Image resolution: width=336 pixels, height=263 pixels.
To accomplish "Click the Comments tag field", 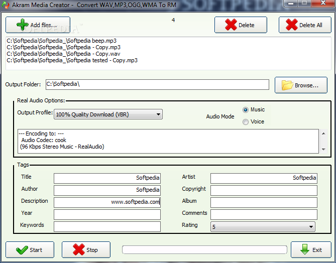I will coord(264,214).
